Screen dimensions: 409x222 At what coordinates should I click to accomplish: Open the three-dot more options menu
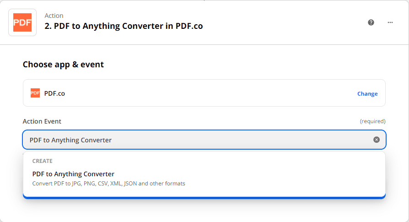(x=390, y=22)
